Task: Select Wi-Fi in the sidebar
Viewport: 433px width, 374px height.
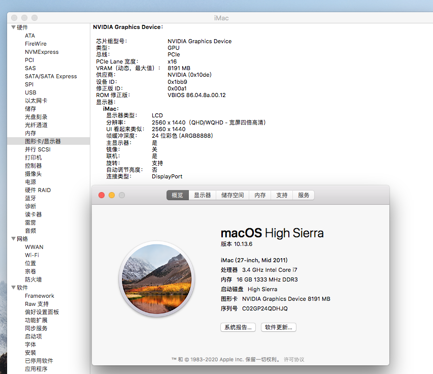Action: pos(32,255)
